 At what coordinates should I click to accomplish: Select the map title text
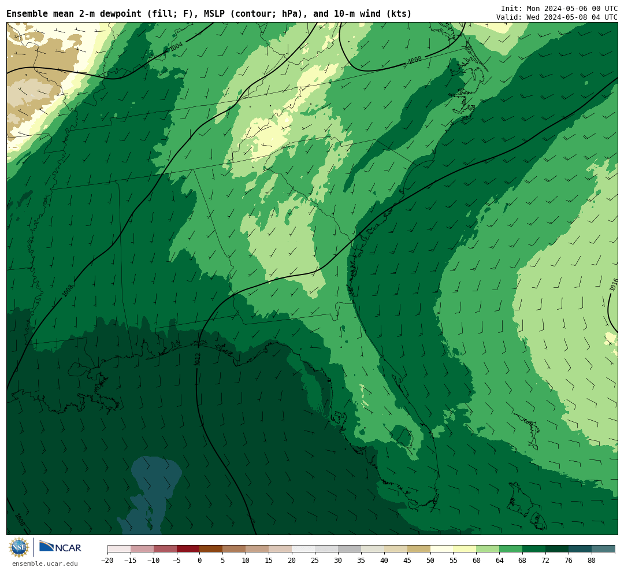pos(209,13)
